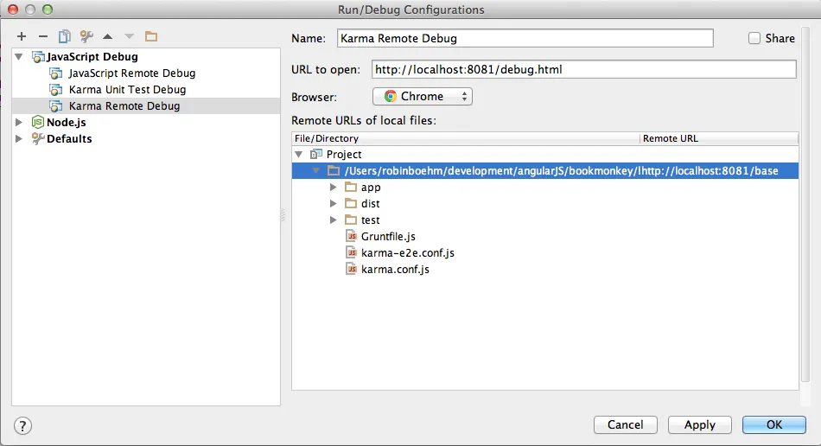Open help with the question mark button
The height and width of the screenshot is (446, 821).
click(x=22, y=425)
